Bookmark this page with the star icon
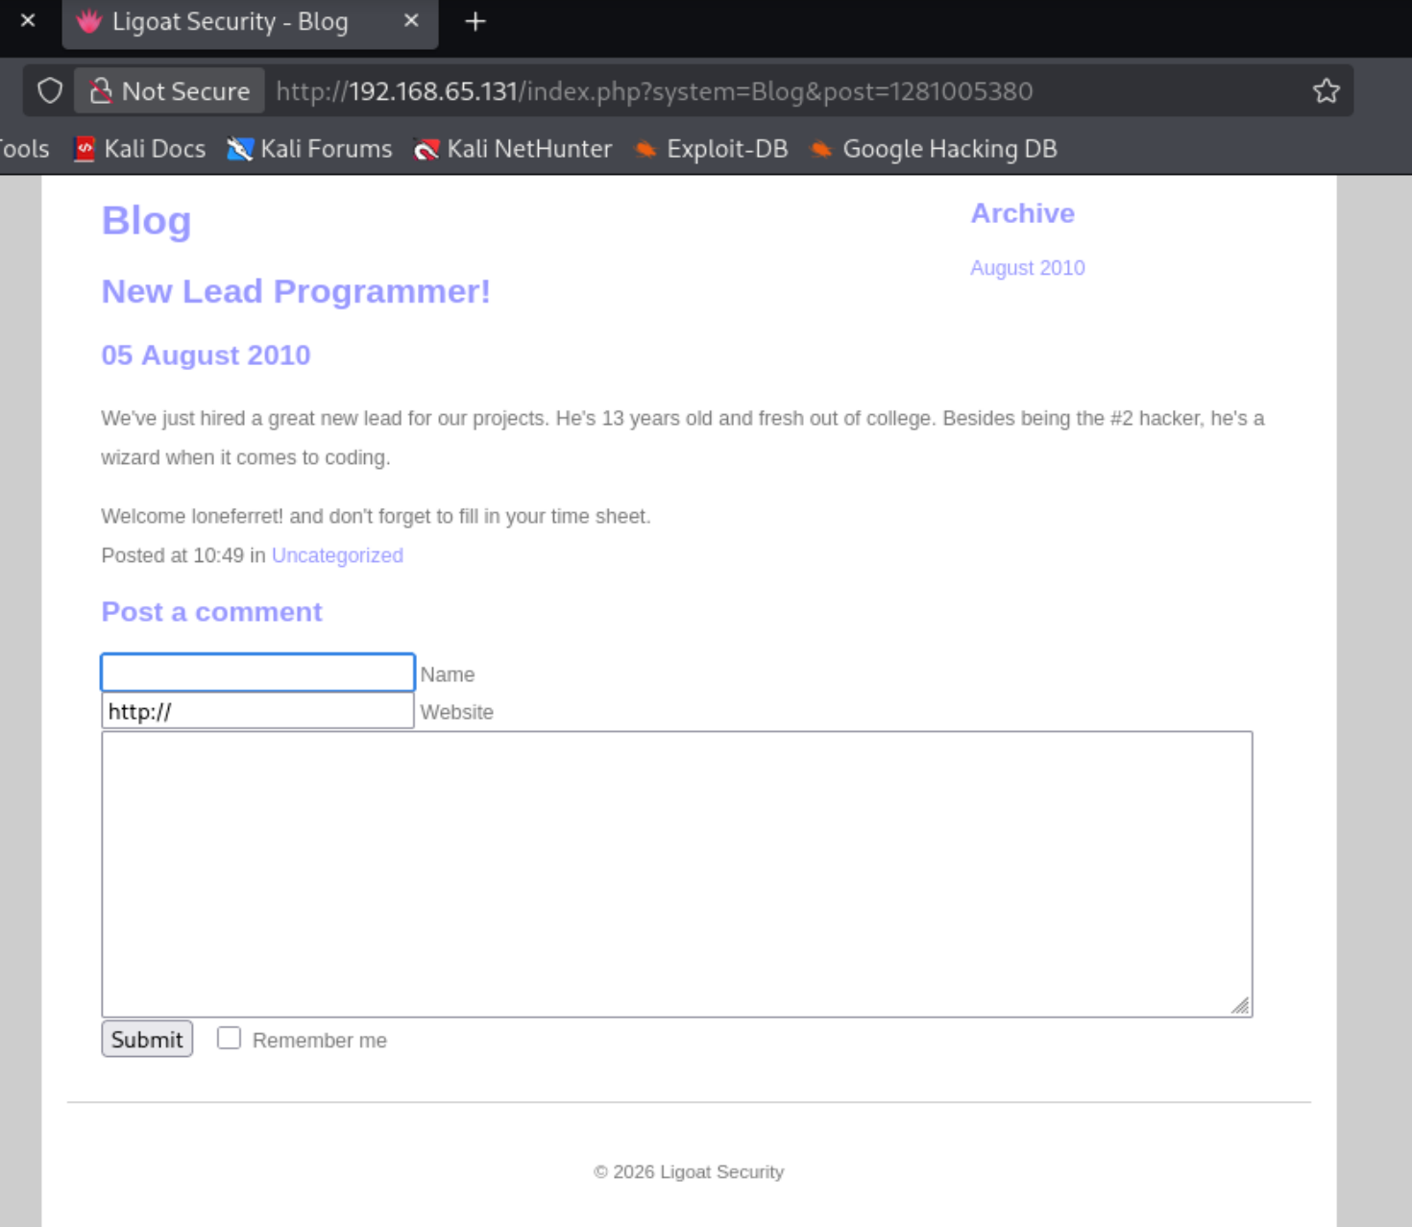 1326,91
